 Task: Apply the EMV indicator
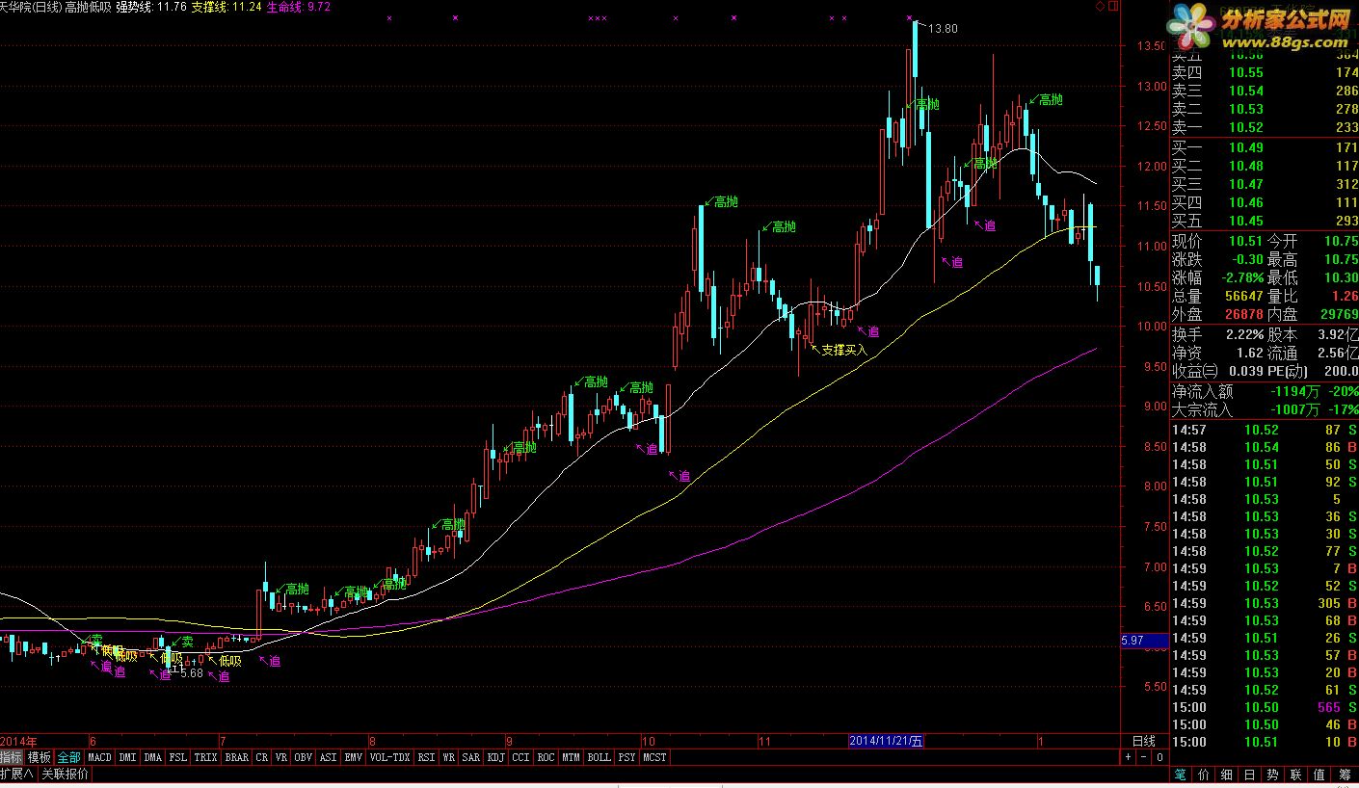(354, 757)
